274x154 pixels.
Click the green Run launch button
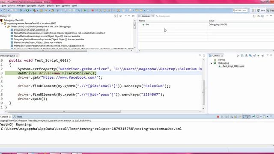pyautogui.click(x=27, y=10)
